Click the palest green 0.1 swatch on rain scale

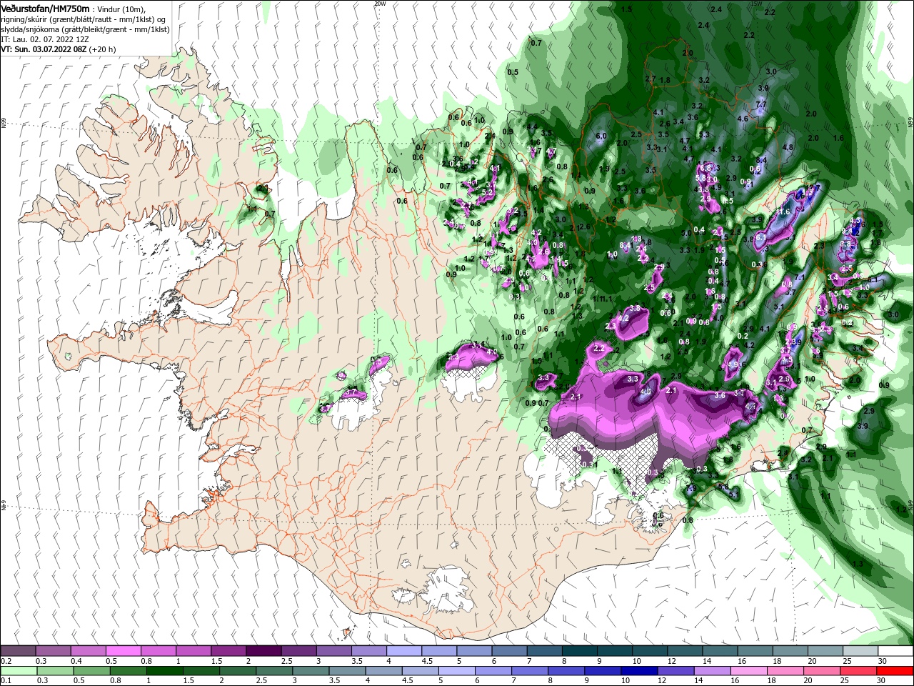(18, 671)
